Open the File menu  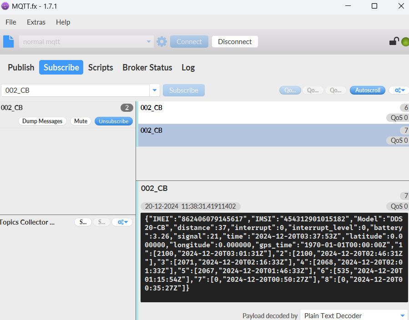click(x=11, y=22)
